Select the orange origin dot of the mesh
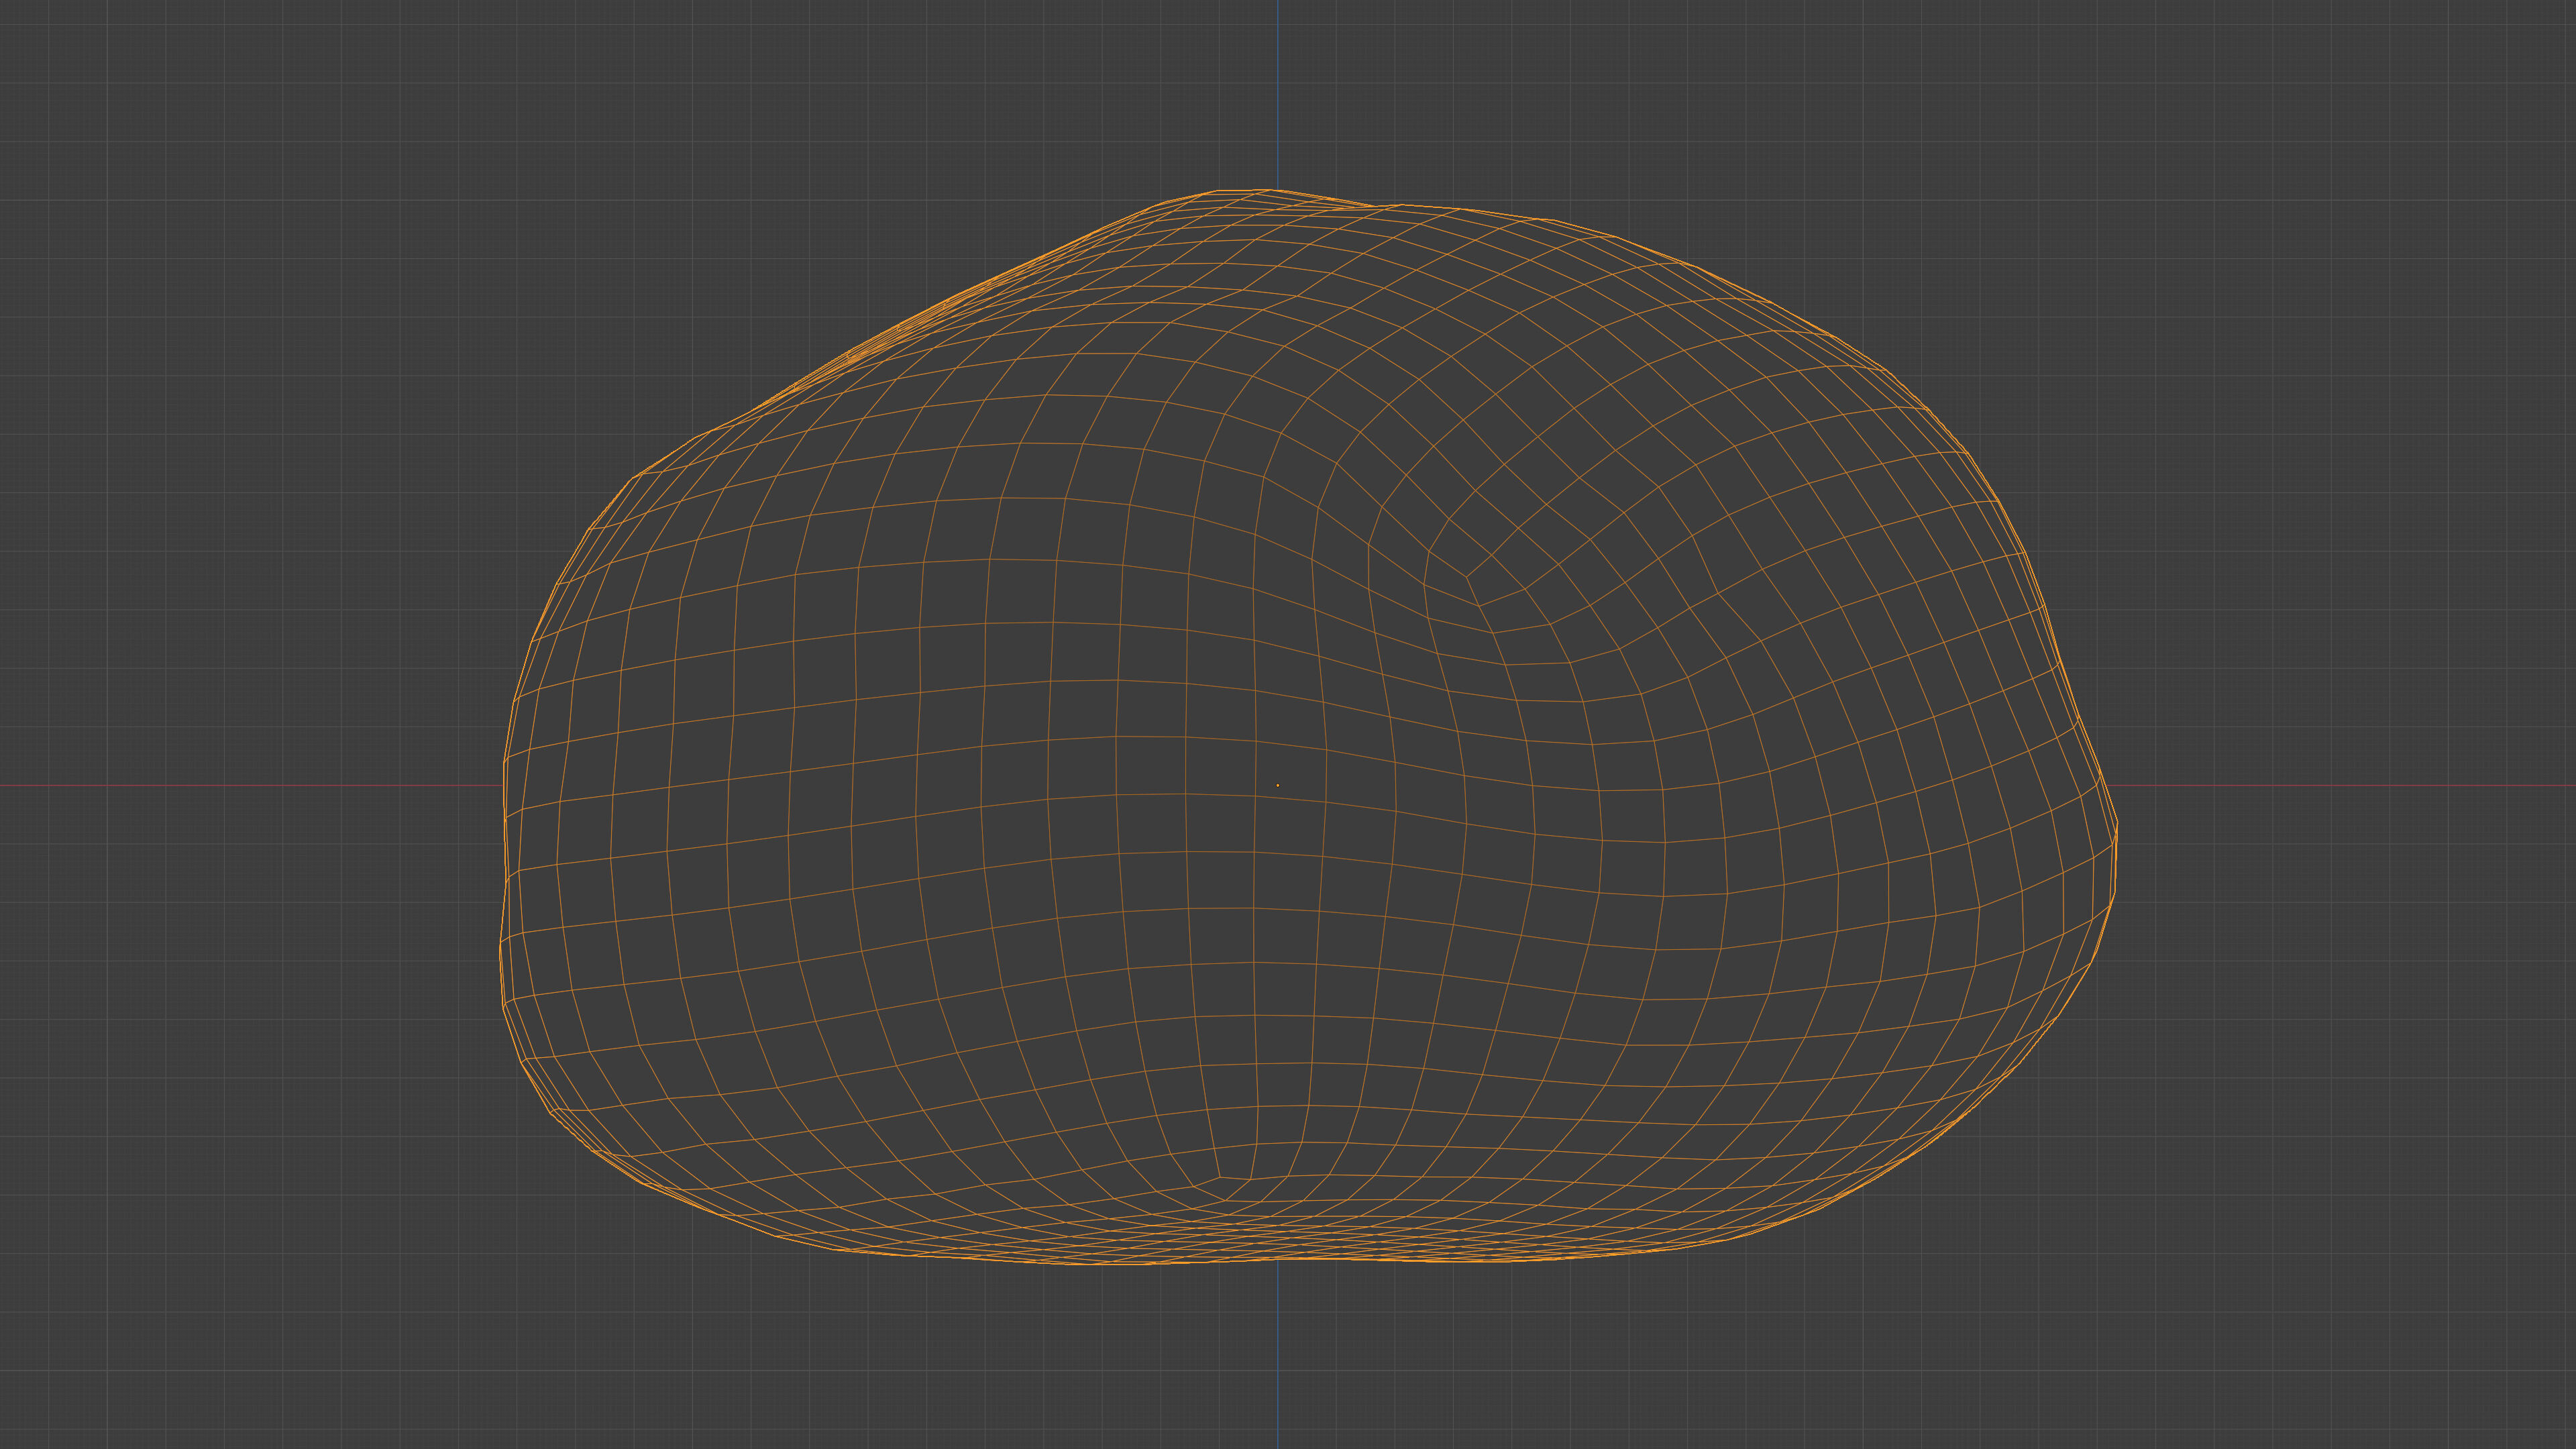2576x1449 pixels. [1277, 785]
